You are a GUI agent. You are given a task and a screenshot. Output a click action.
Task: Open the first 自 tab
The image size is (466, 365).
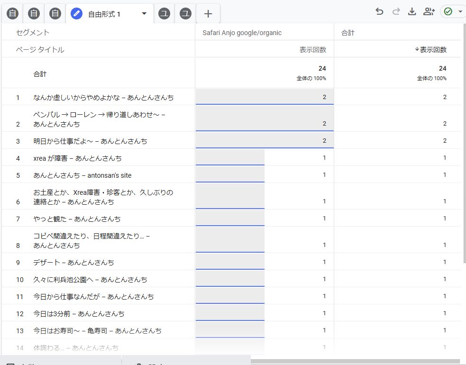13,14
